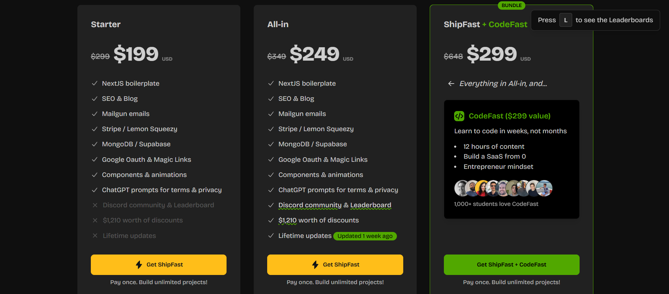The height and width of the screenshot is (294, 669).
Task: Click the left arrow before Everything in All-in
Action: [x=451, y=84]
